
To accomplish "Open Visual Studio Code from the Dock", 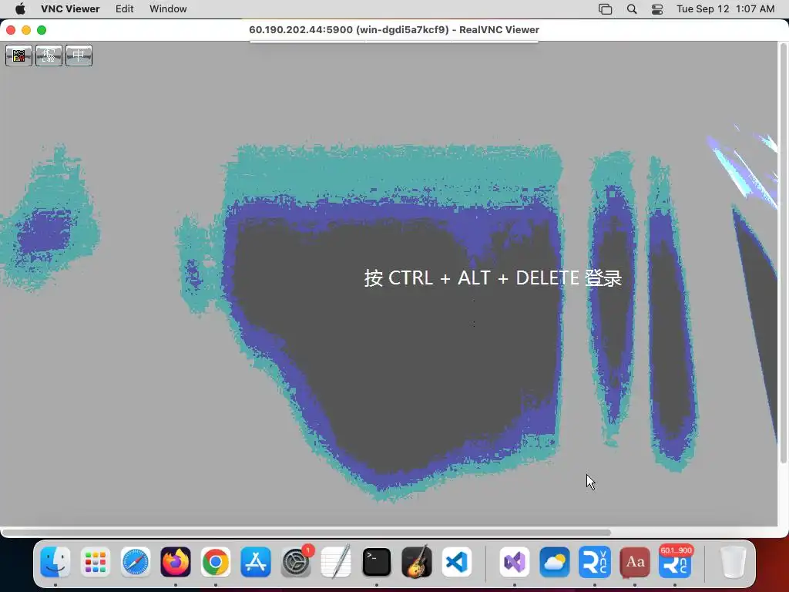I will (457, 562).
